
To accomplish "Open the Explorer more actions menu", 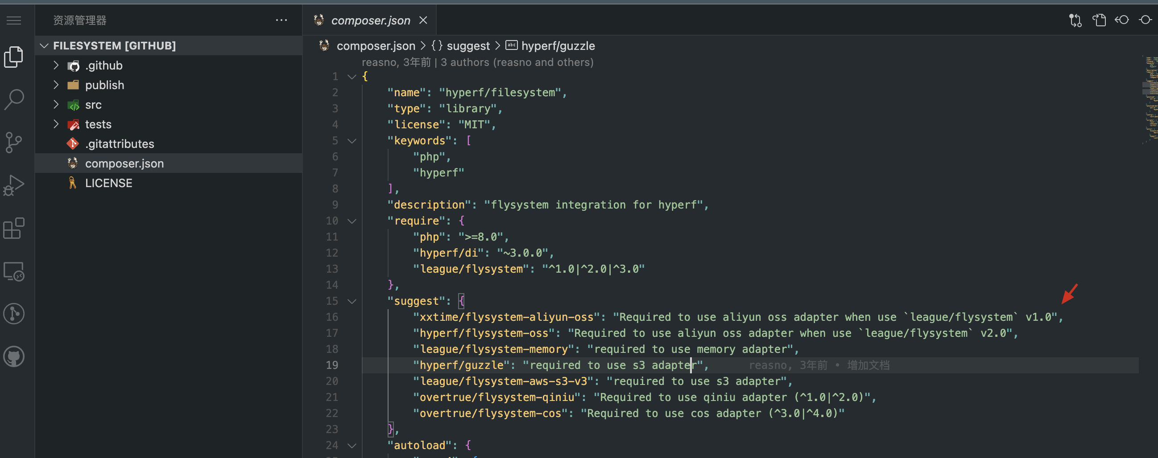I will [x=282, y=20].
